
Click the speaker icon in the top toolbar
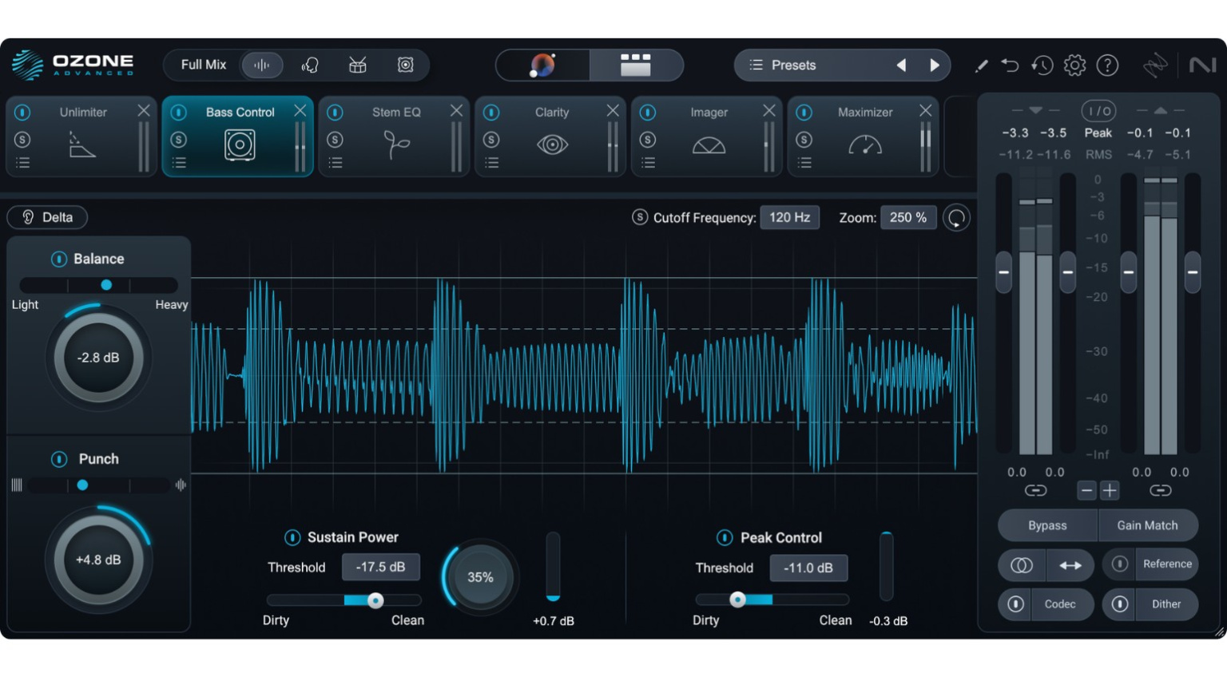click(x=405, y=65)
